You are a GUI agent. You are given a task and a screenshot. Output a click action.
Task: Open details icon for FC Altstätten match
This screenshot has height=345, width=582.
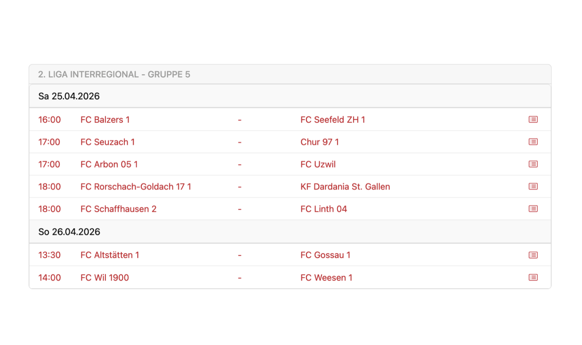click(533, 255)
